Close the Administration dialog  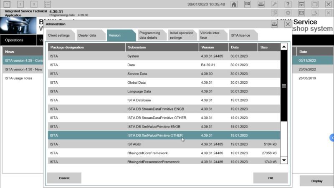288,24
